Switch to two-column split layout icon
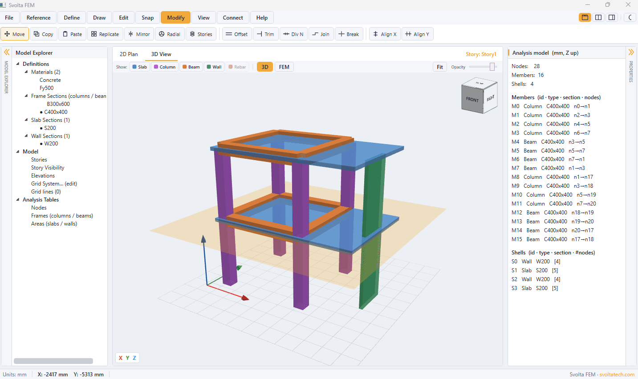The width and height of the screenshot is (638, 379). point(598,17)
